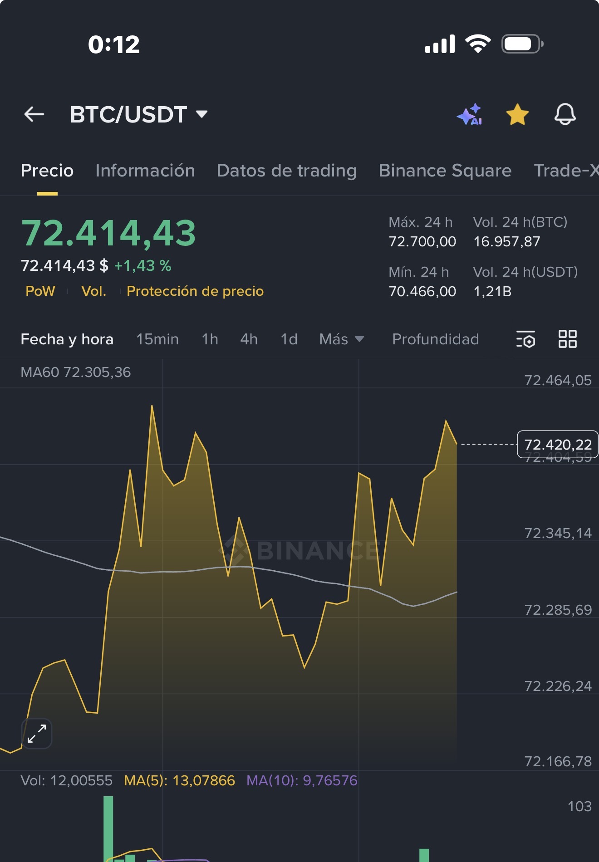Toggle the yellow favorite star
Viewport: 599px width, 862px height.
[x=517, y=114]
